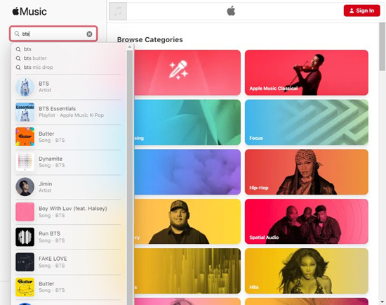The image size is (386, 305).
Task: Open the BTS Essentials playlist result
Action: [68, 112]
